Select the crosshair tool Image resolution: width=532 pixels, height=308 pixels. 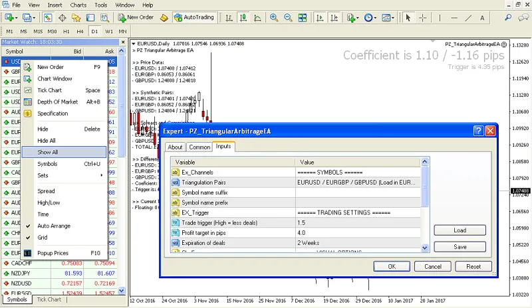coord(423,18)
